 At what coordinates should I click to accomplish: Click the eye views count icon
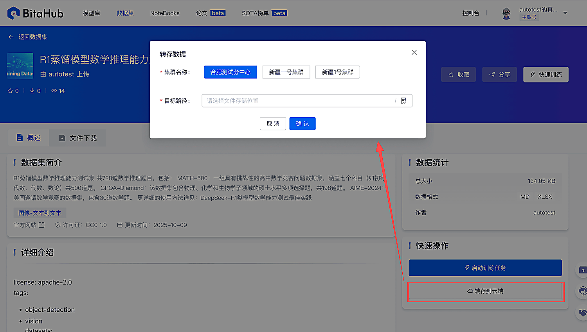tap(54, 91)
